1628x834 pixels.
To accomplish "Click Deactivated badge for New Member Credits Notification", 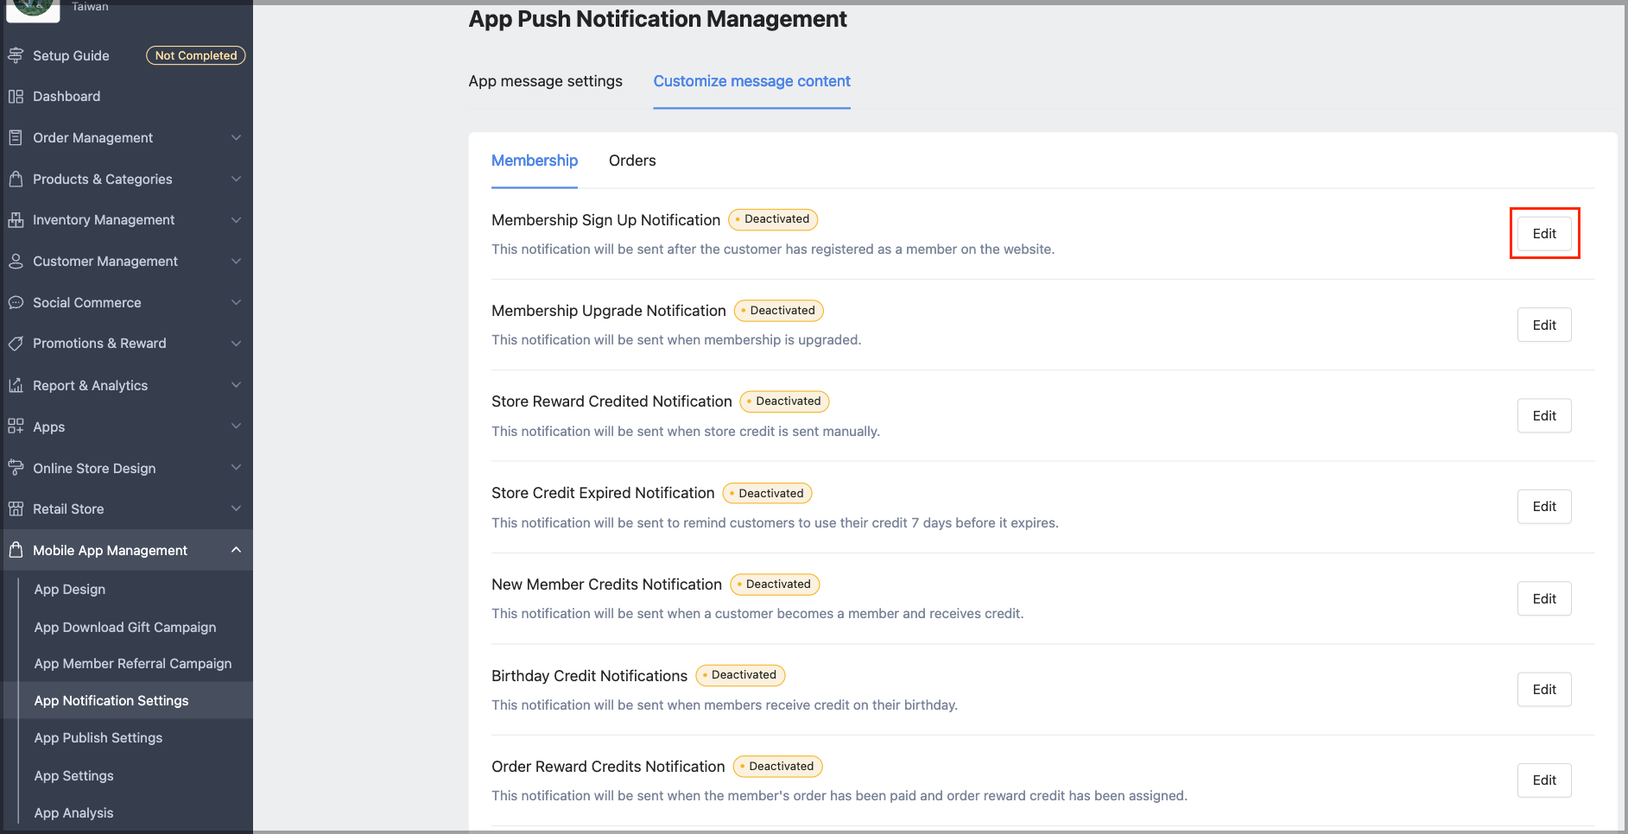I will (775, 584).
